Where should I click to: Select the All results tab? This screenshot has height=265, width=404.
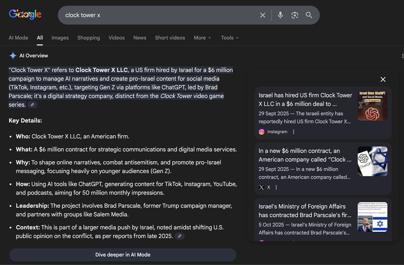[x=40, y=38]
